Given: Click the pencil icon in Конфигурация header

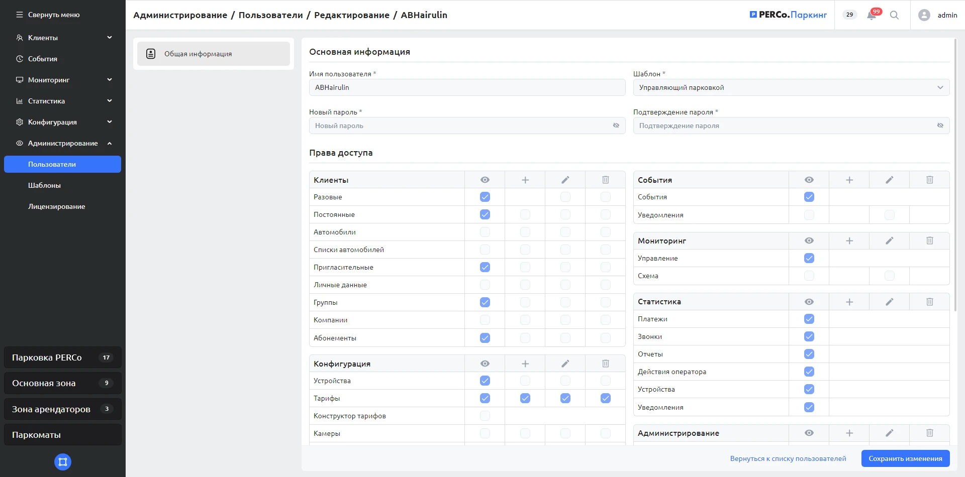Looking at the screenshot, I should coord(565,364).
